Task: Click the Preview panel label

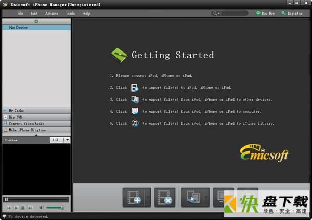Action: tap(11, 140)
